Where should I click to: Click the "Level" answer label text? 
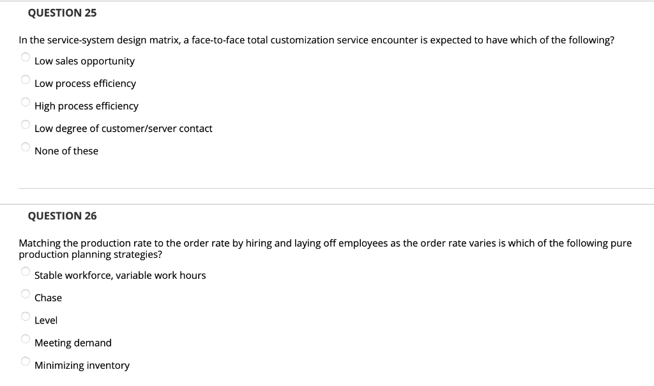tap(45, 320)
